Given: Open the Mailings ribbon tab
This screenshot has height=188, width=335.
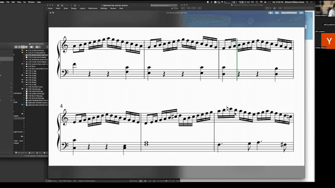Looking at the screenshot, I should click(104, 8).
